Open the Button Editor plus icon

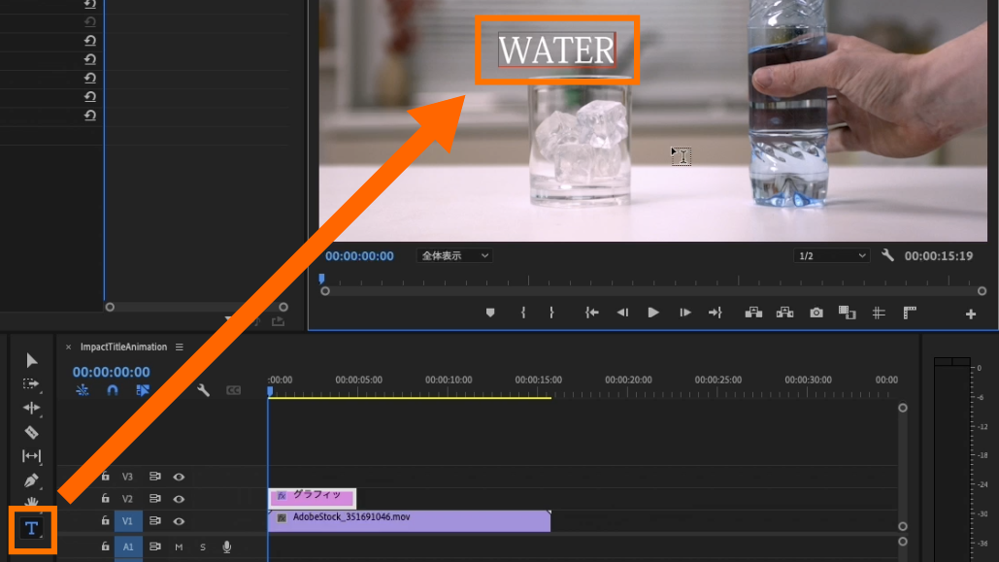970,314
